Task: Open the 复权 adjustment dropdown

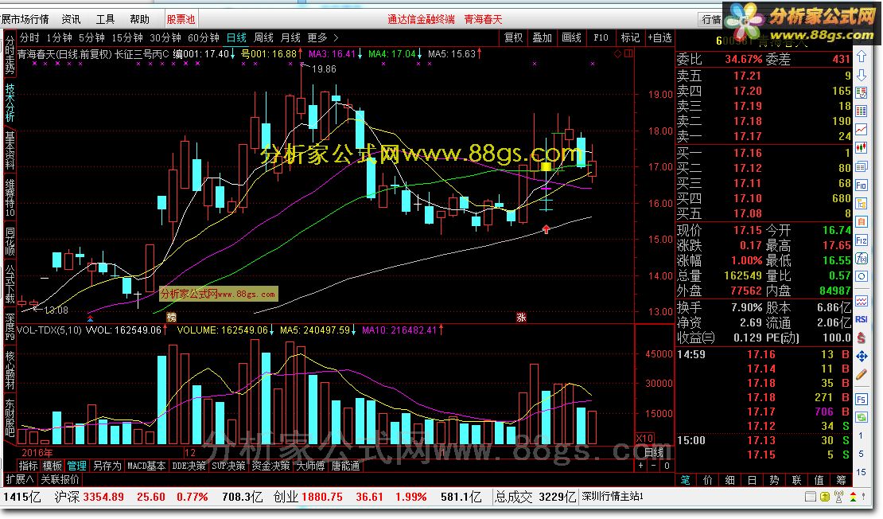Action: click(x=513, y=37)
